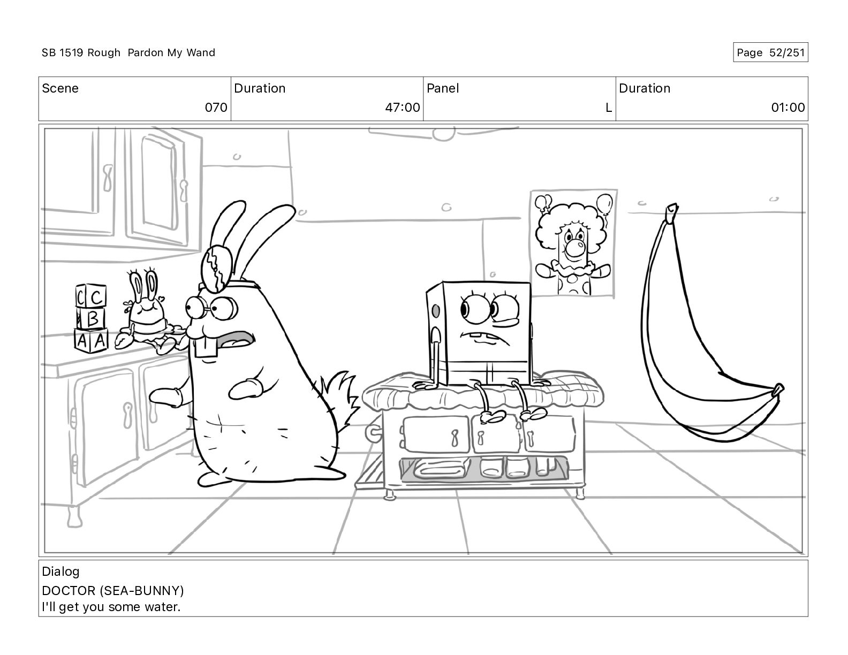Click the line 'I'll get you some water.'
Image resolution: width=848 pixels, height=655 pixels.
[111, 607]
